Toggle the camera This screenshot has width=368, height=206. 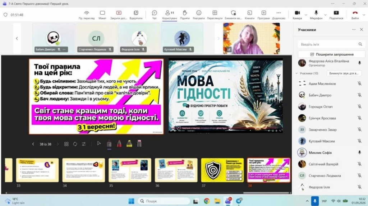coord(297,15)
